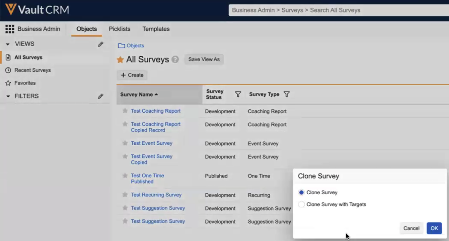449x241 pixels.
Task: Open the app launcher grid icon
Action: coord(10,29)
